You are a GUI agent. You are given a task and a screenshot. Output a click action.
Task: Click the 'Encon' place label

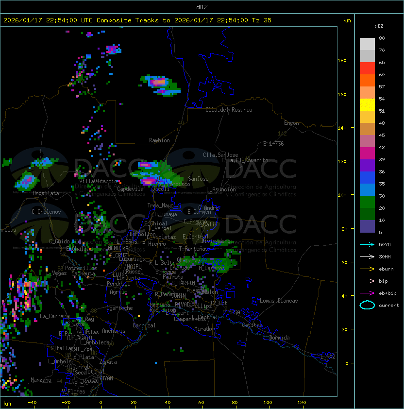(x=291, y=123)
